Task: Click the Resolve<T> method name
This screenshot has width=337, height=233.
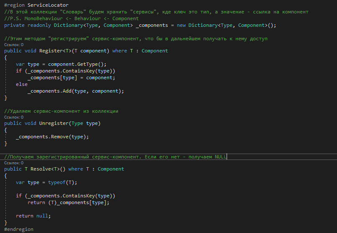Action: pos(45,169)
